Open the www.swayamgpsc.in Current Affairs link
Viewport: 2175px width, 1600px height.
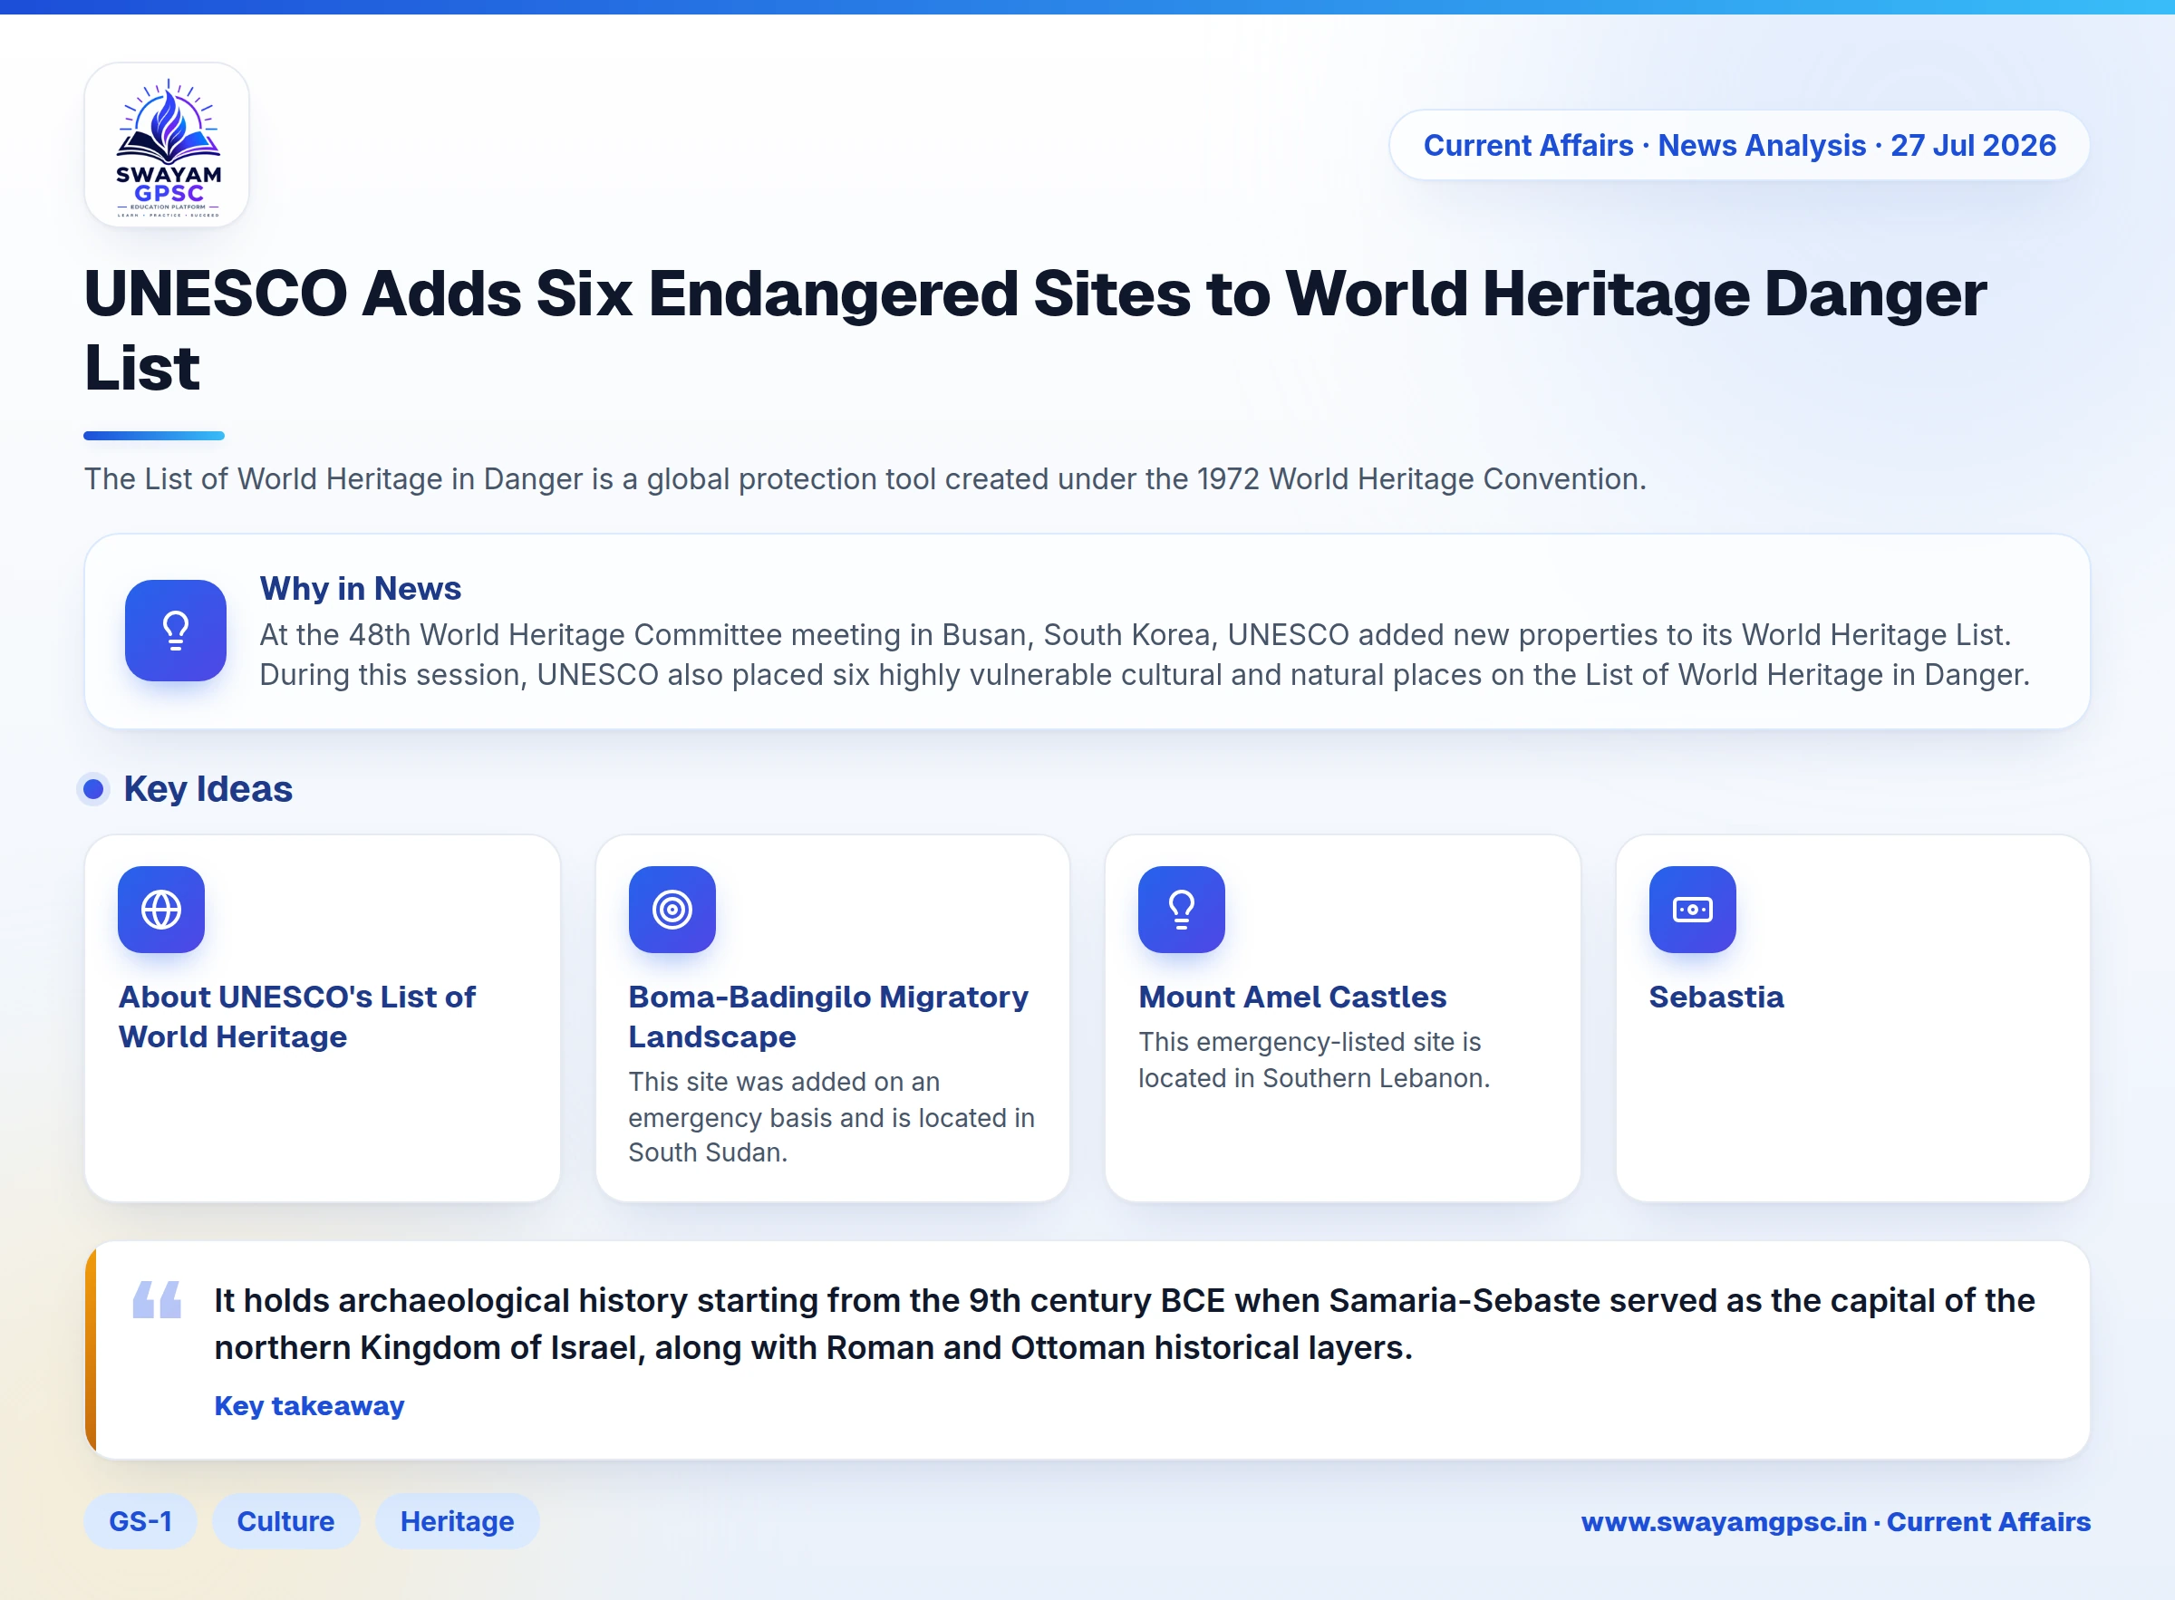coord(1835,1521)
